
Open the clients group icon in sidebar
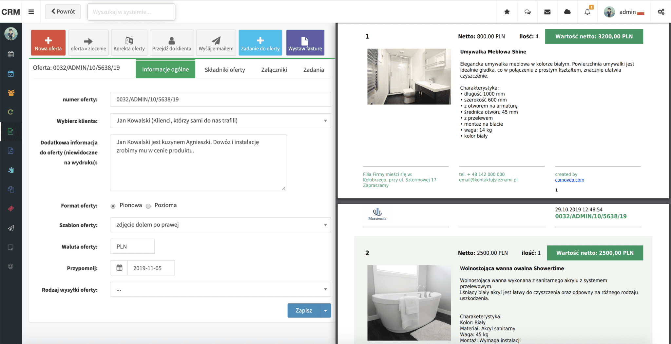(11, 93)
